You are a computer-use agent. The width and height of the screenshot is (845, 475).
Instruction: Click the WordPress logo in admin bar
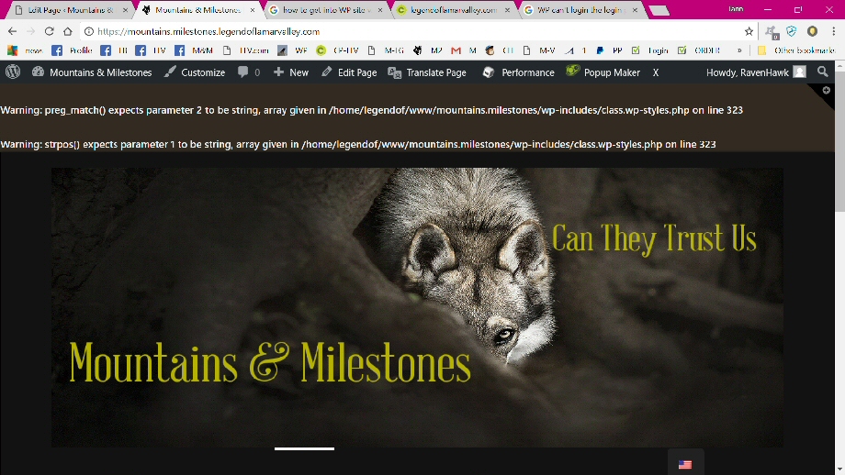[x=13, y=72]
